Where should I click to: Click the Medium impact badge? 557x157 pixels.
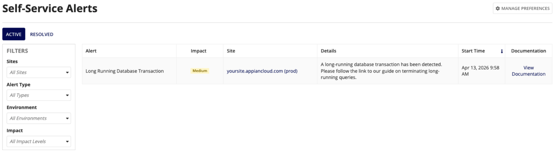tap(200, 71)
